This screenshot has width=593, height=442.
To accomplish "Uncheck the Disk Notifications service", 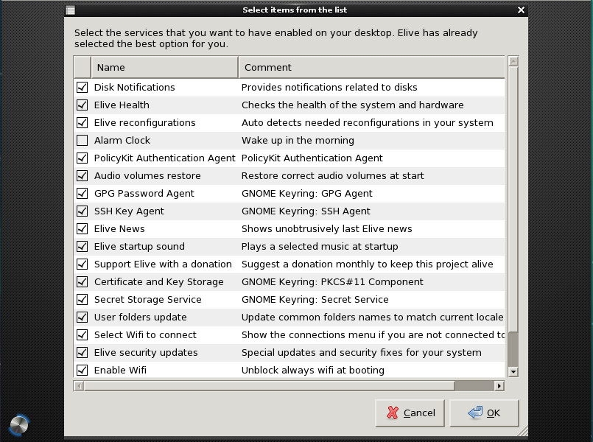I will 82,88.
